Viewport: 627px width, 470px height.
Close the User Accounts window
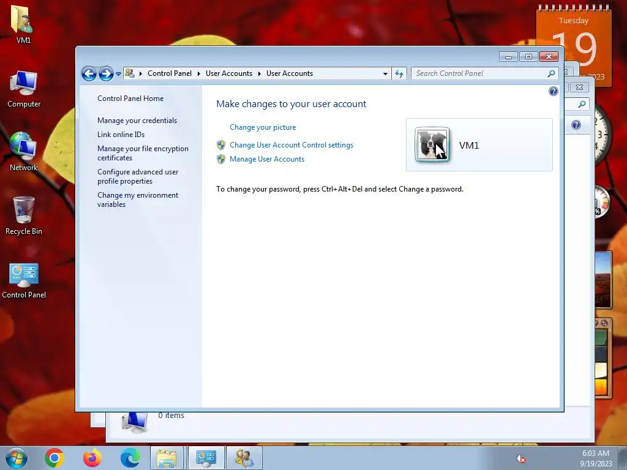(x=549, y=57)
